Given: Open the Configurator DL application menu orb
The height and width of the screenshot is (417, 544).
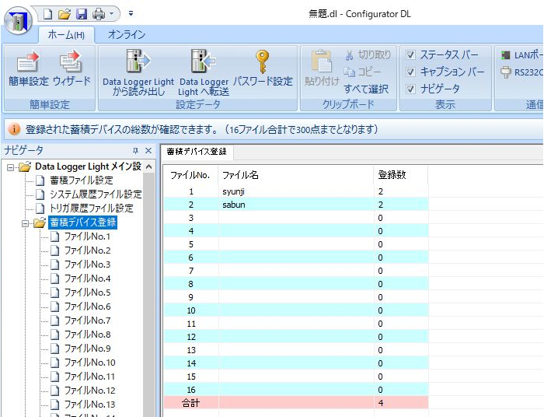Looking at the screenshot, I should 19,20.
